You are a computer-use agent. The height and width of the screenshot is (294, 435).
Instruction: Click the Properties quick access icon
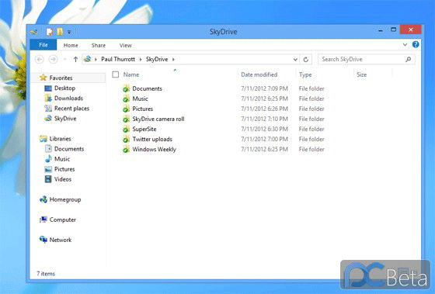click(x=50, y=32)
